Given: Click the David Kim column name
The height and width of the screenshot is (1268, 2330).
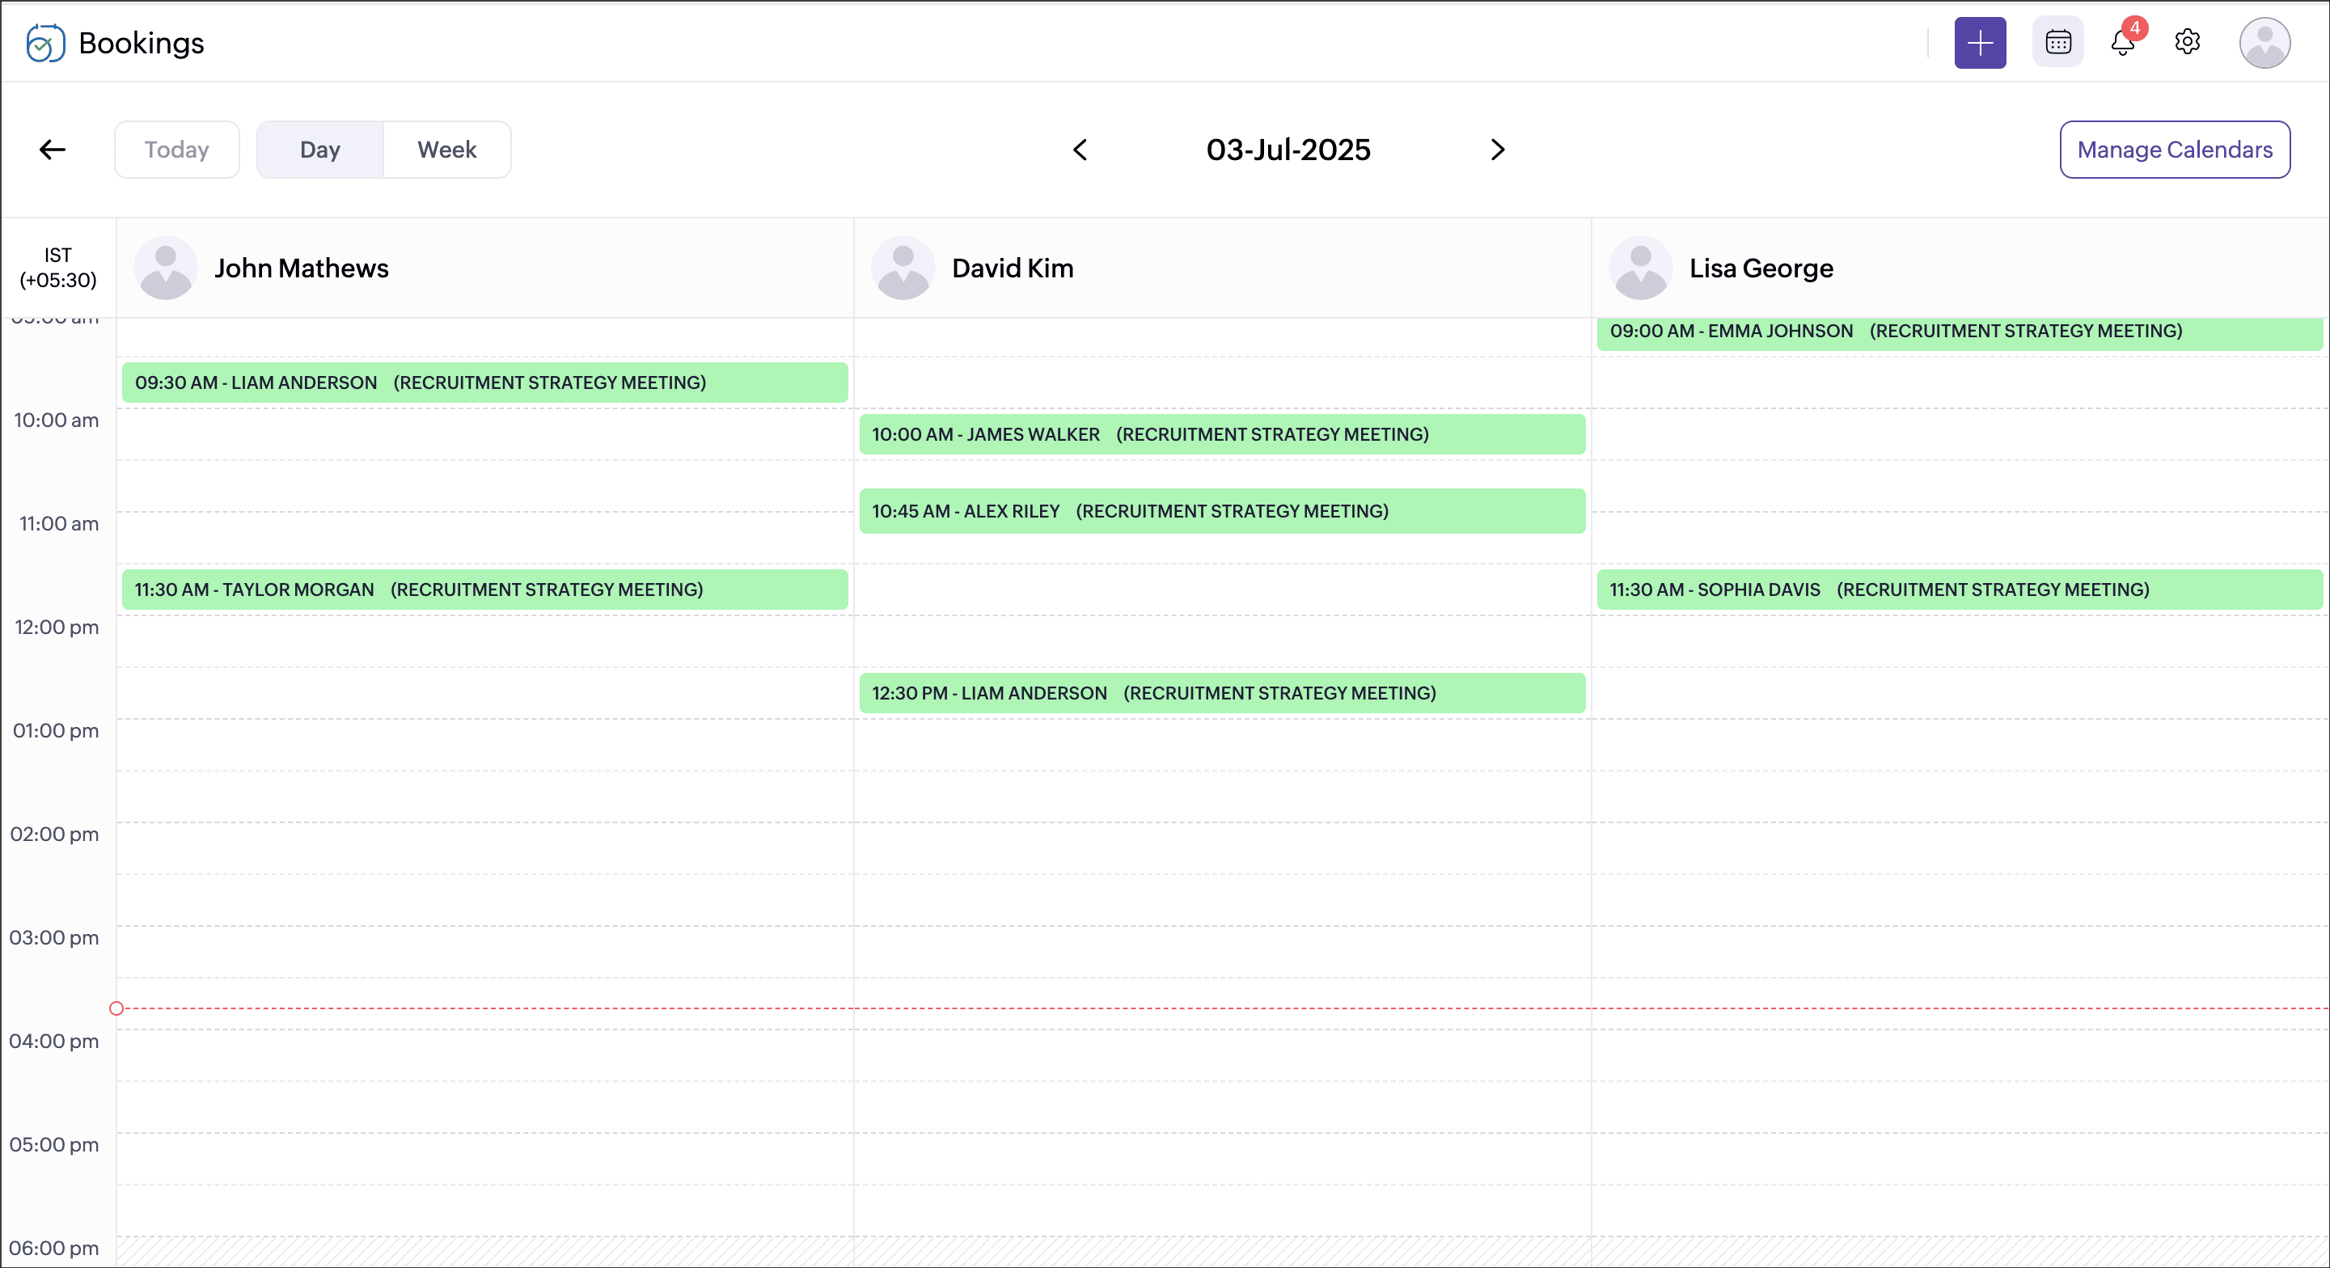Looking at the screenshot, I should click(1012, 268).
